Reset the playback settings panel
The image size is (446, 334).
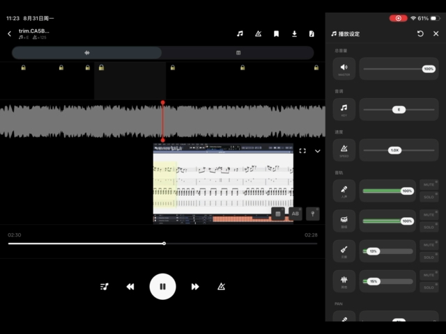[420, 34]
